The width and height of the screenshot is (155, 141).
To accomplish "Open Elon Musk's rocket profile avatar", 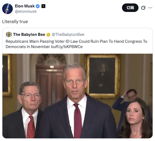I will click(7, 9).
